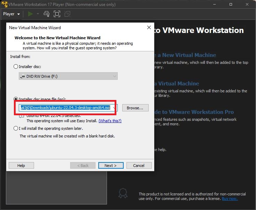Click the Unity mode toolbar icon
Viewport: 256px width, 210px height.
(x=67, y=14)
